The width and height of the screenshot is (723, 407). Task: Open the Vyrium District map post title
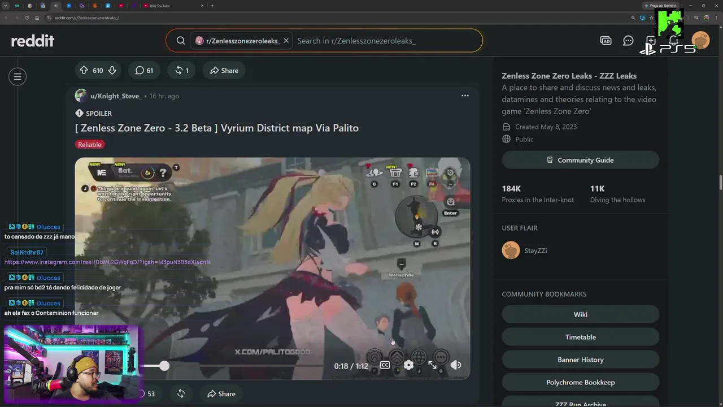(x=217, y=128)
